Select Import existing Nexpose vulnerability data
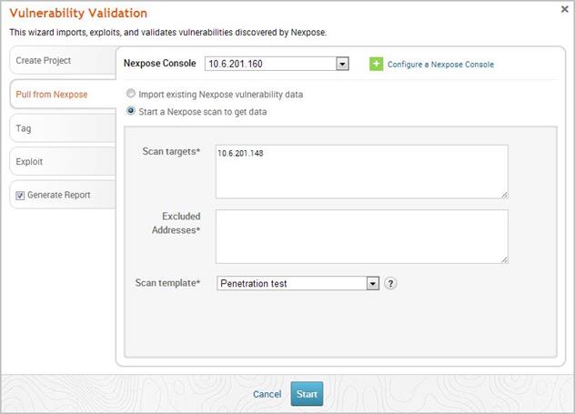 point(130,94)
